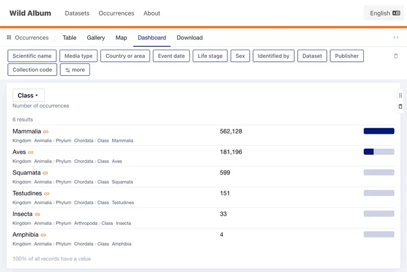Screen dimensions: 407x272
Task: Click '100% of all records have a value'
Action: click(51, 259)
